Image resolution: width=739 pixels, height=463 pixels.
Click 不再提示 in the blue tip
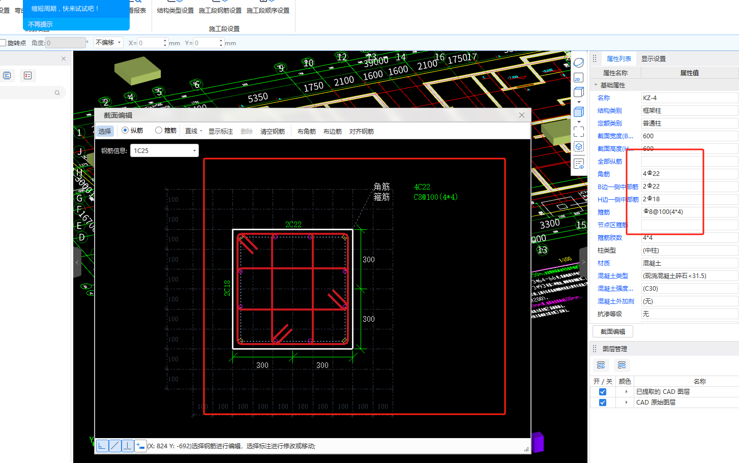point(40,24)
